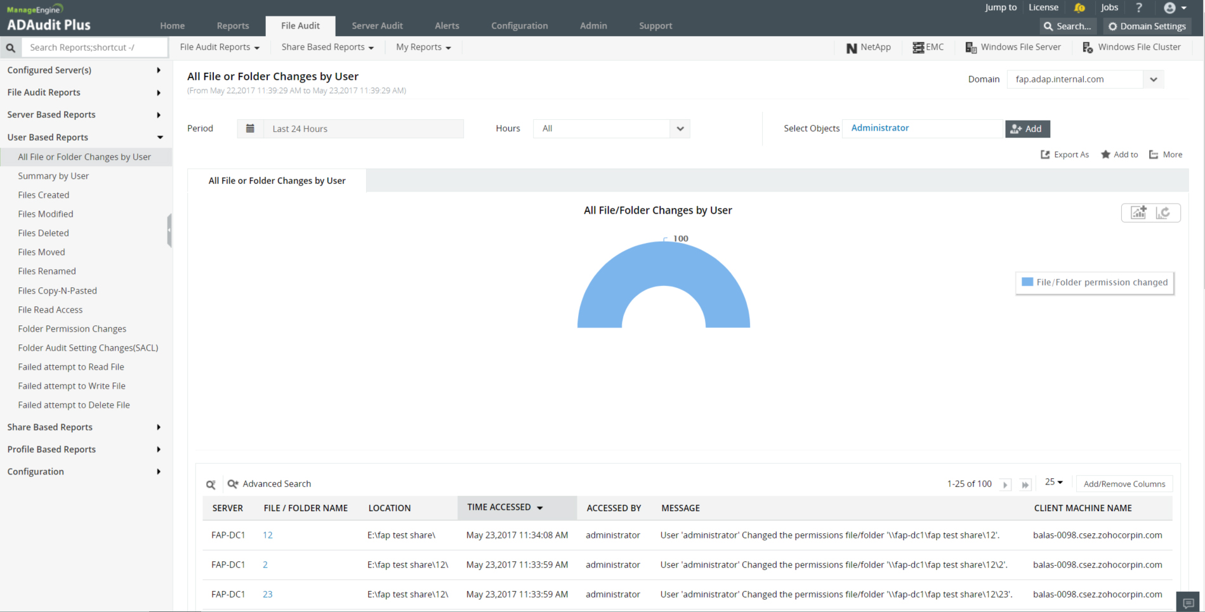Go to the last page of results

(1025, 485)
